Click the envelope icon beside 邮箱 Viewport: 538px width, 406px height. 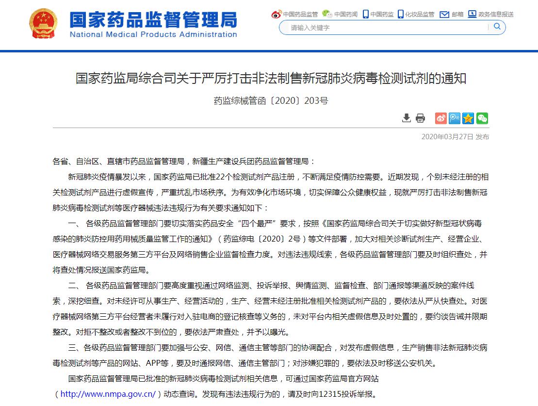tap(444, 15)
